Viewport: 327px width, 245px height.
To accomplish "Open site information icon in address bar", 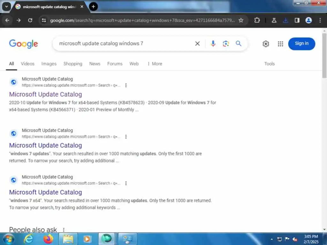I will point(44,20).
